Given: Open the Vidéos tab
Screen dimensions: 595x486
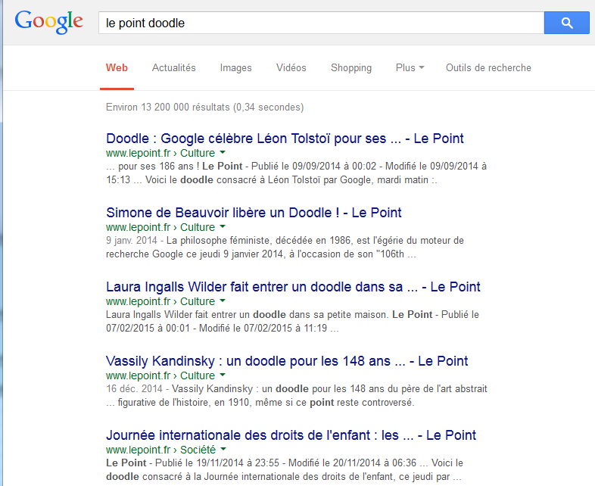Looking at the screenshot, I should (291, 68).
